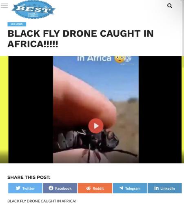Screen dimensions: 184x204
Task: Click the page scrollbar on right edge
Action: (183, 34)
